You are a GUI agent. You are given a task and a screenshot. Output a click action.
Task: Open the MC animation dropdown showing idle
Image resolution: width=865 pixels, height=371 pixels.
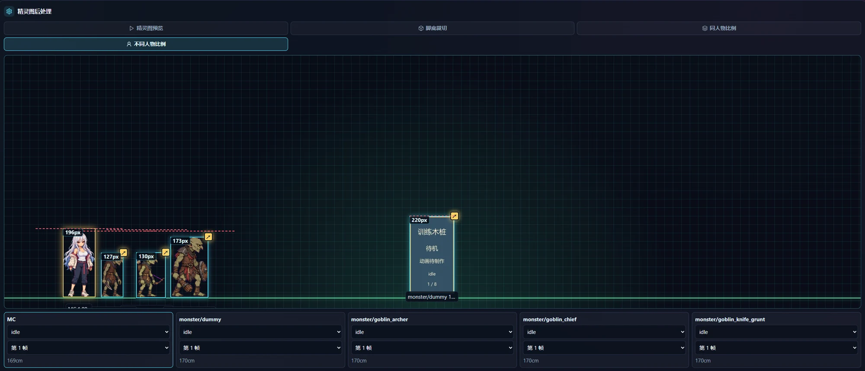point(88,332)
